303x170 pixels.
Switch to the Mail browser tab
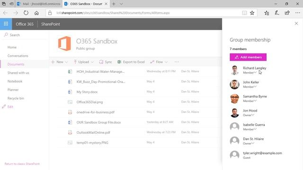39,4
